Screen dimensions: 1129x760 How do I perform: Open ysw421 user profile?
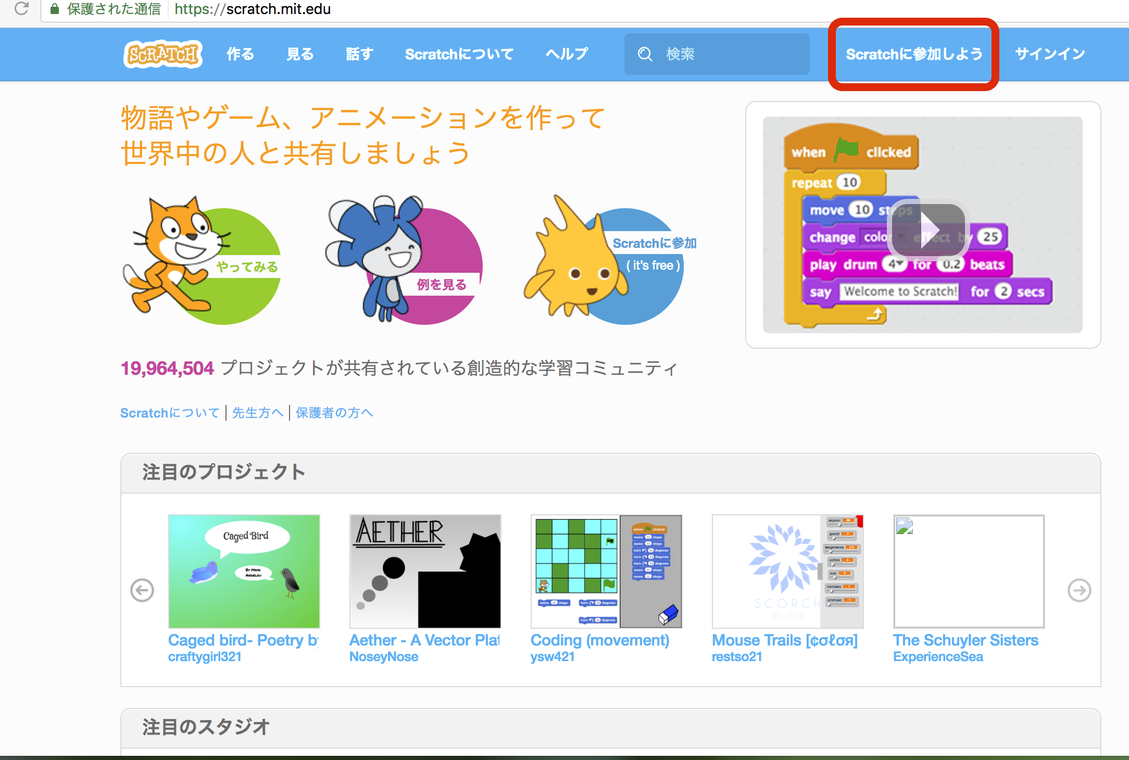coord(553,657)
